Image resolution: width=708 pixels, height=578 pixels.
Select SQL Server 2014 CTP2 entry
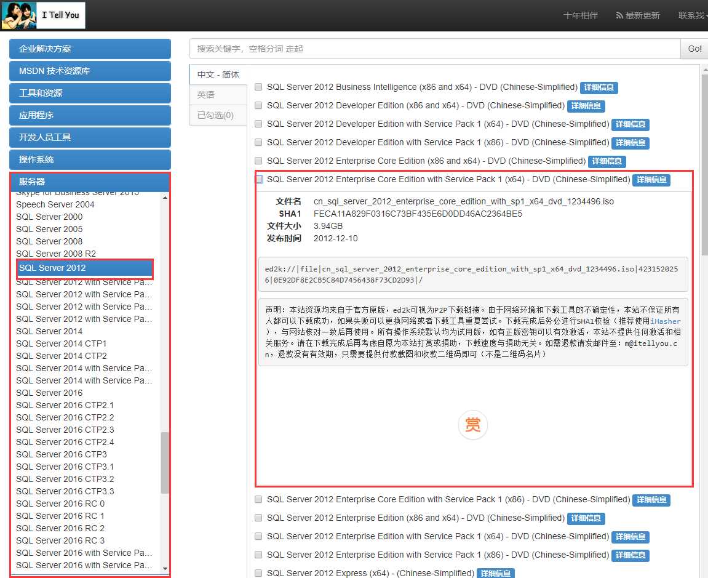[62, 356]
